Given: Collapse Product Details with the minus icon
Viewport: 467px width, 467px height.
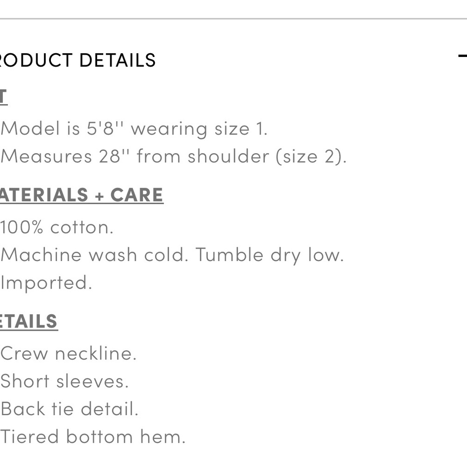Looking at the screenshot, I should [x=462, y=56].
